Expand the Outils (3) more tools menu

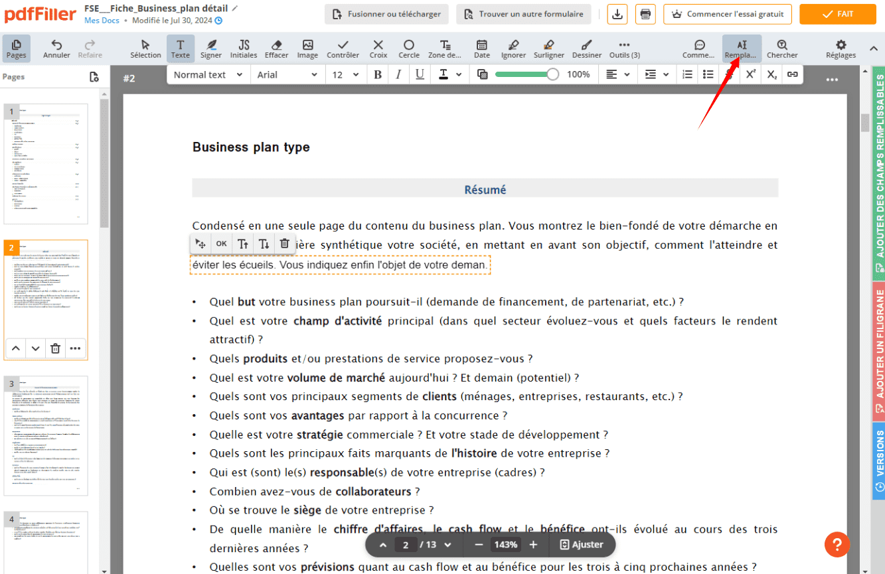coord(624,48)
